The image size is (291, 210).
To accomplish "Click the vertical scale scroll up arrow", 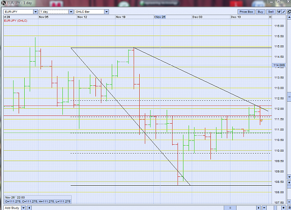I will tap(289, 17).
